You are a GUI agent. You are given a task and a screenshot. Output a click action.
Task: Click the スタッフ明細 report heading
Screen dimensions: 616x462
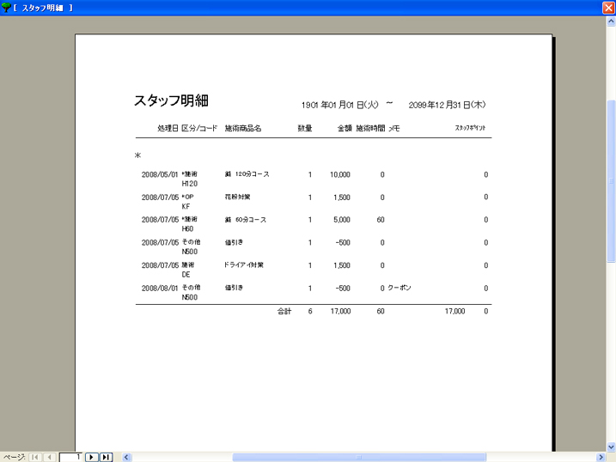tap(171, 100)
